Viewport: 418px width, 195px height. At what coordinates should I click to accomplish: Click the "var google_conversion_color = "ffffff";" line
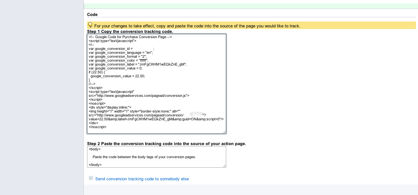(x=118, y=60)
